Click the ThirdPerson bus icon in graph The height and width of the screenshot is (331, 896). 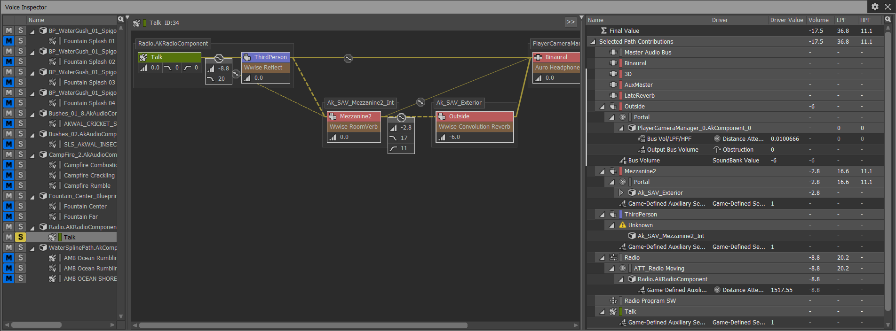click(x=247, y=57)
